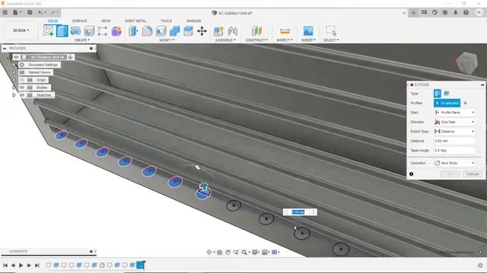This screenshot has height=273, width=487.
Task: Click the 14 selected profiles button
Action: coord(447,103)
